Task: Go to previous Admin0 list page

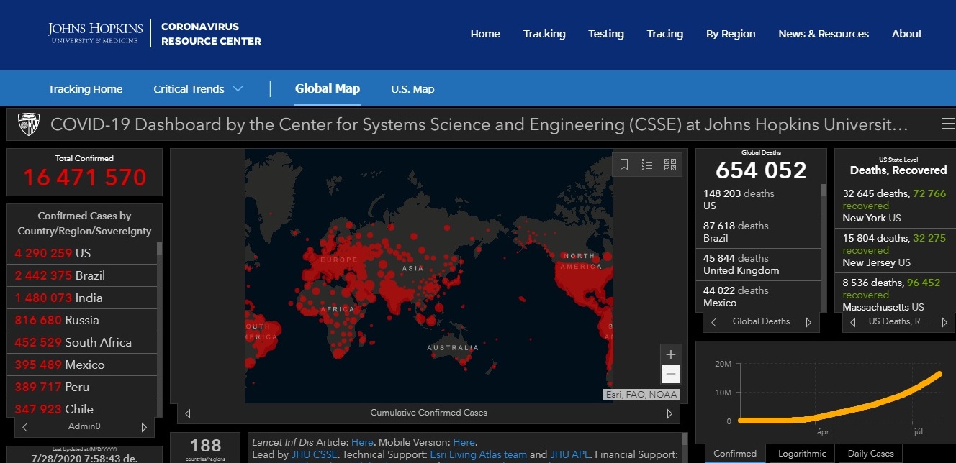Action: click(25, 427)
